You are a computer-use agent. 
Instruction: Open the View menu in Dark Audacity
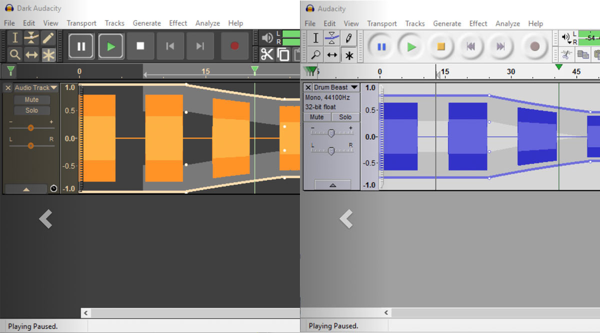click(x=50, y=23)
